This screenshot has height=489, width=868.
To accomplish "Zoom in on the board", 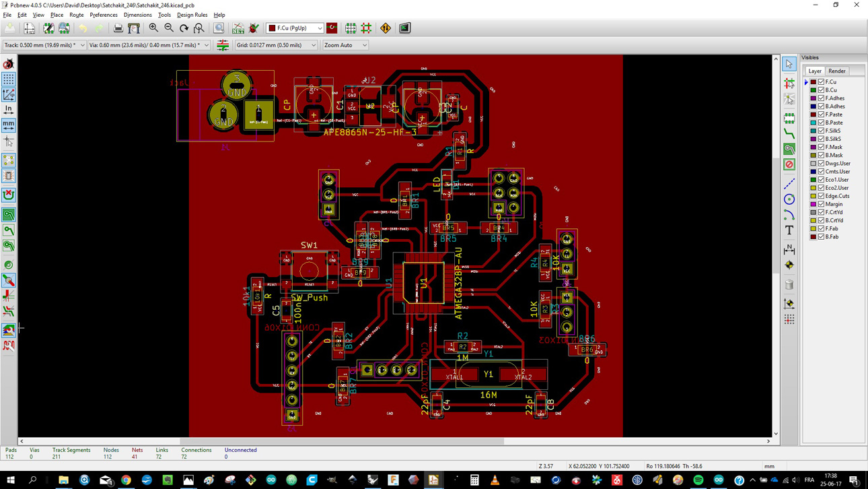I will pos(154,28).
